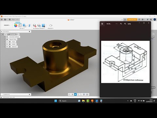Click the Look At navigation icon
Screen dimensions: 157x118
[x=72, y=94]
